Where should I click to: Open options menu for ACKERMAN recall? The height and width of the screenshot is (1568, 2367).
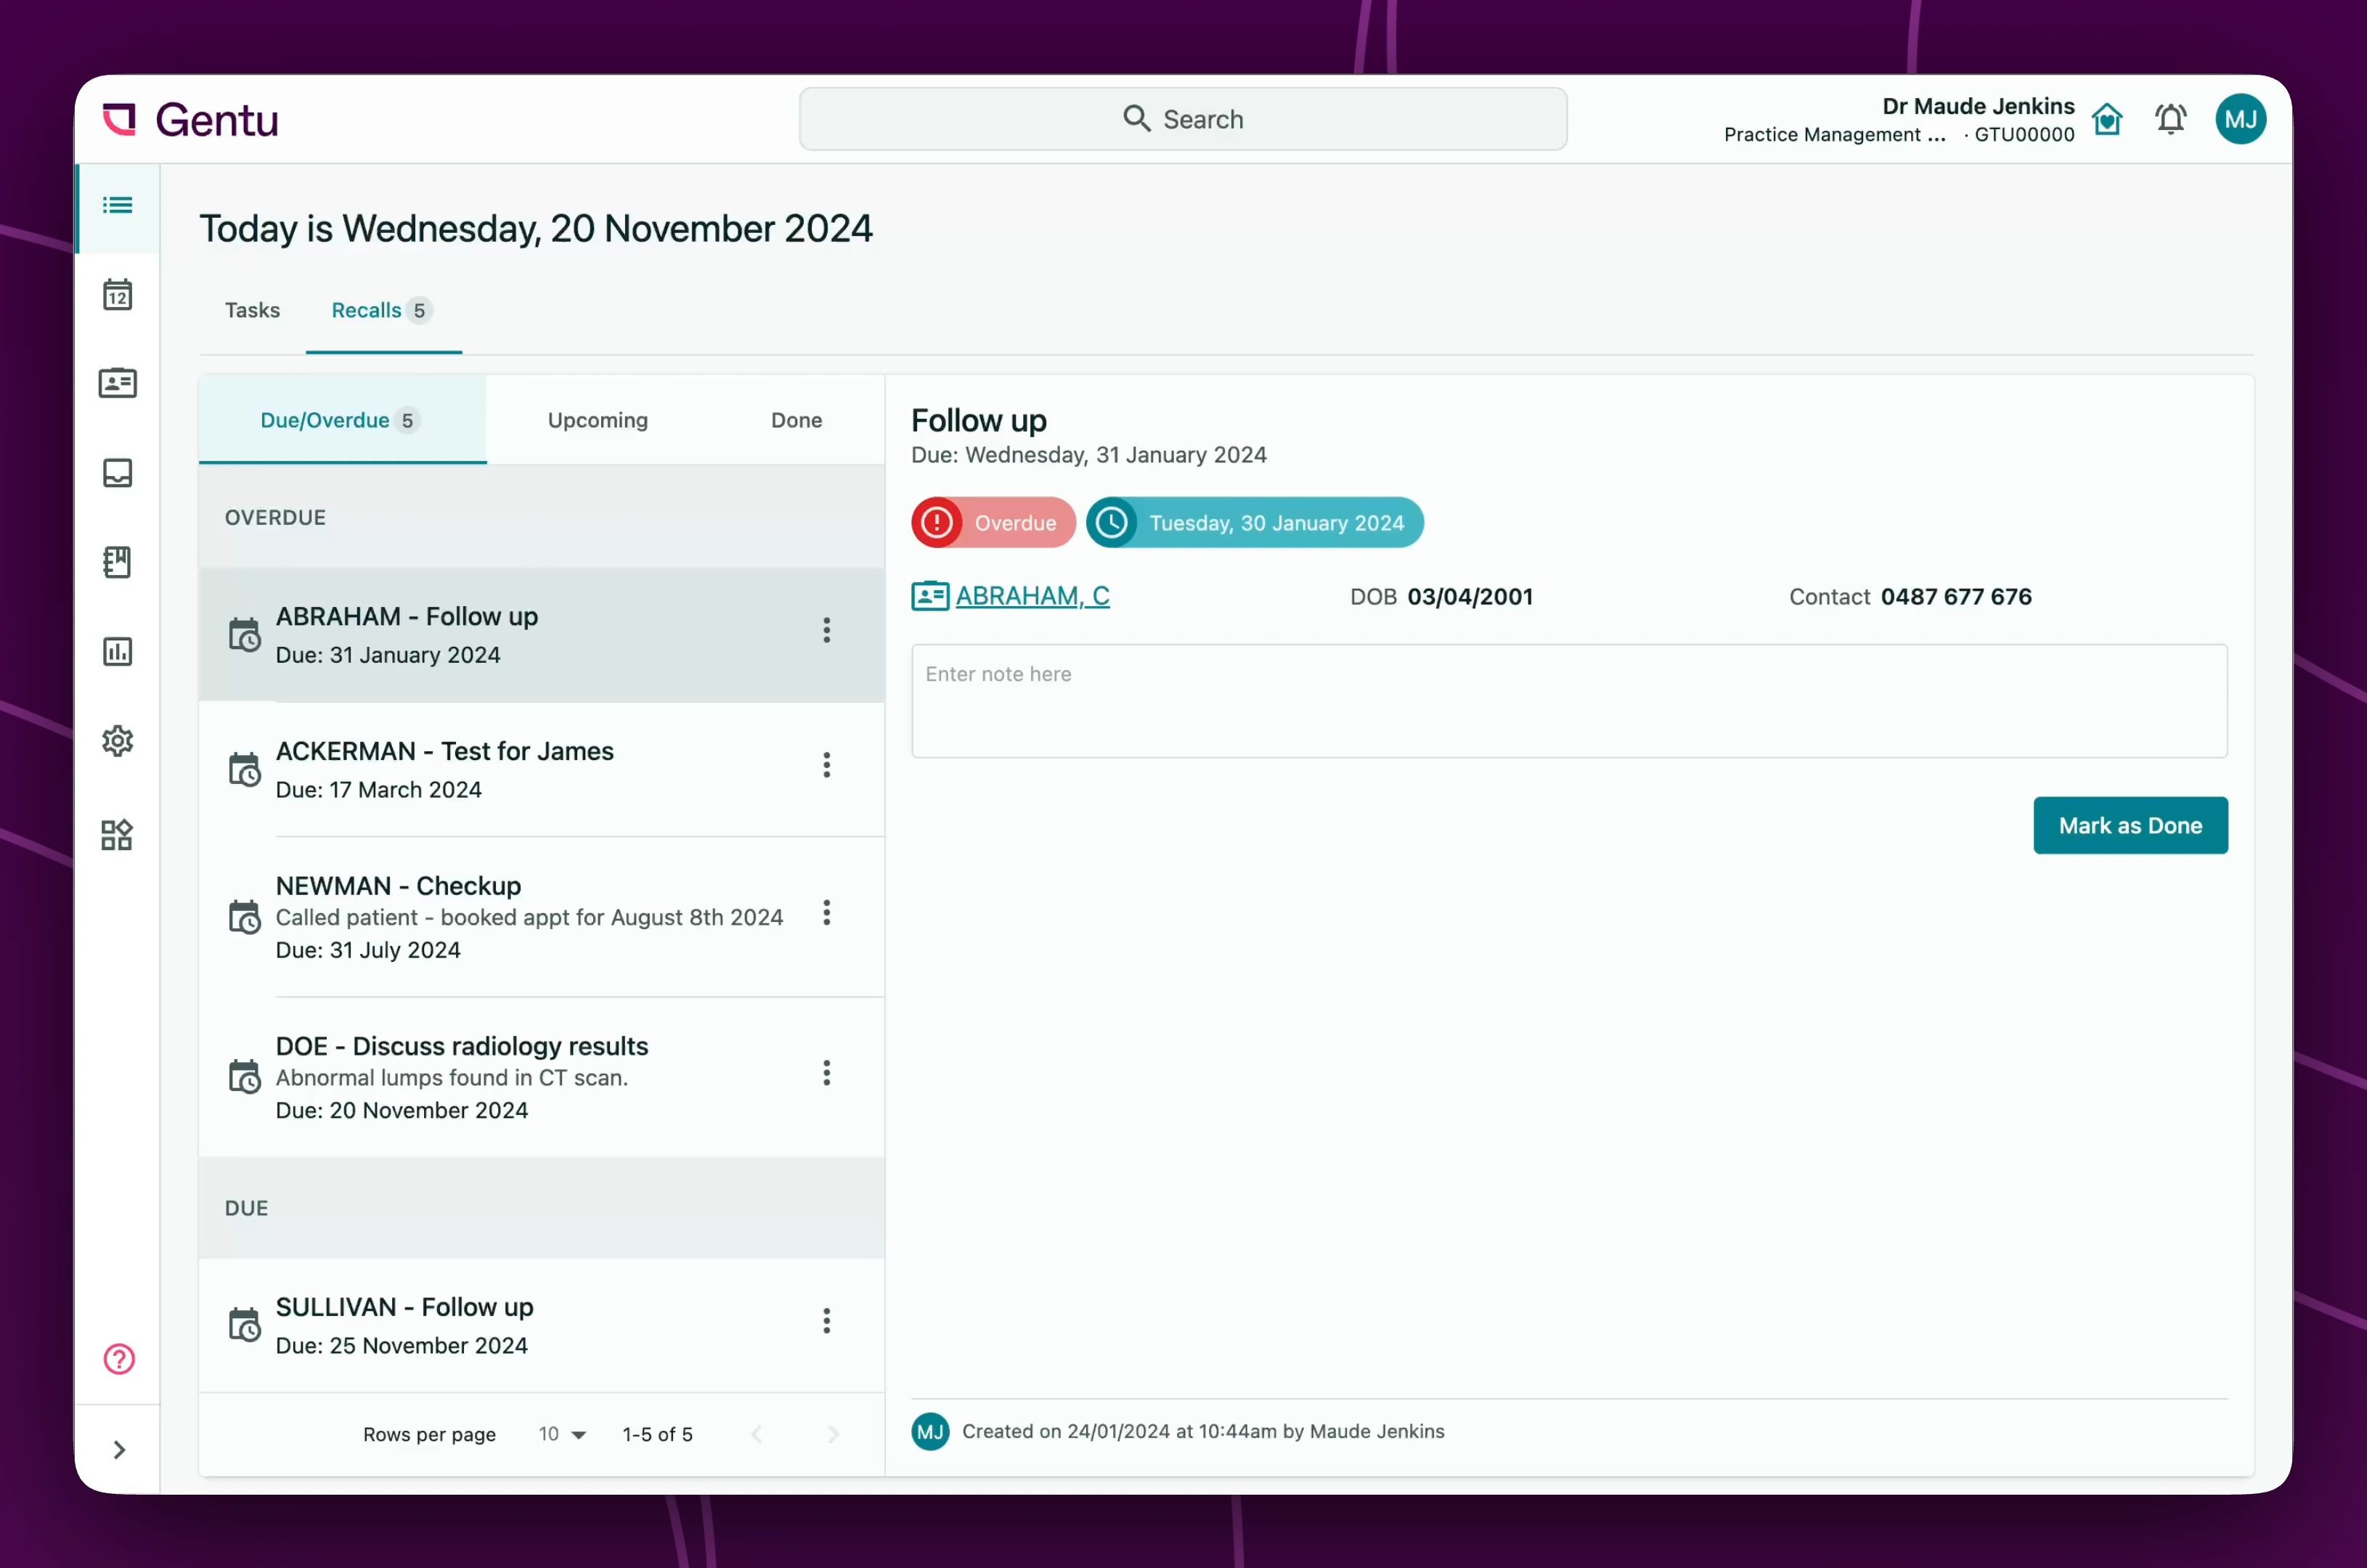pos(826,765)
